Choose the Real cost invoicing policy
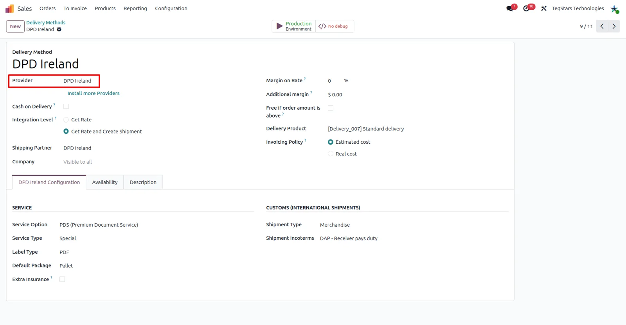626x325 pixels. [331, 154]
